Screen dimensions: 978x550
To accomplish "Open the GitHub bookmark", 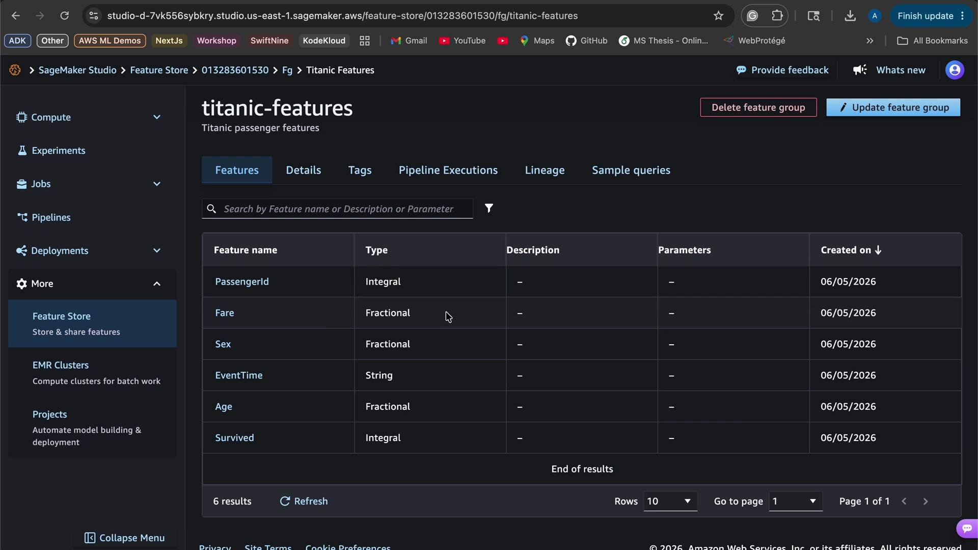I will click(x=586, y=41).
